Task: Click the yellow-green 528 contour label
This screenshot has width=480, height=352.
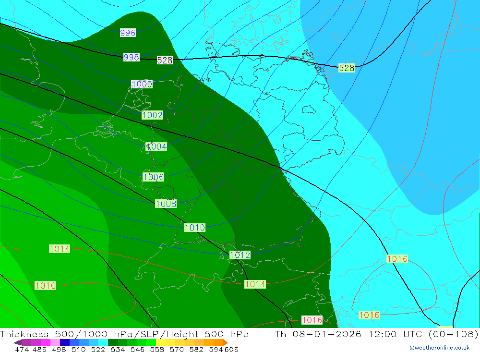Action: coord(346,68)
